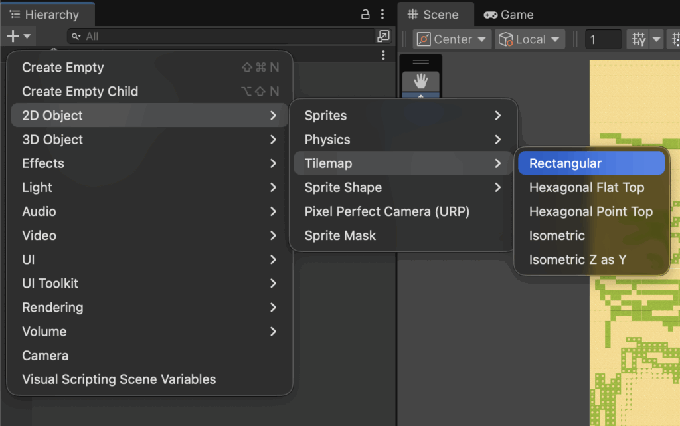Click the snap increment value field
The width and height of the screenshot is (680, 426).
602,39
